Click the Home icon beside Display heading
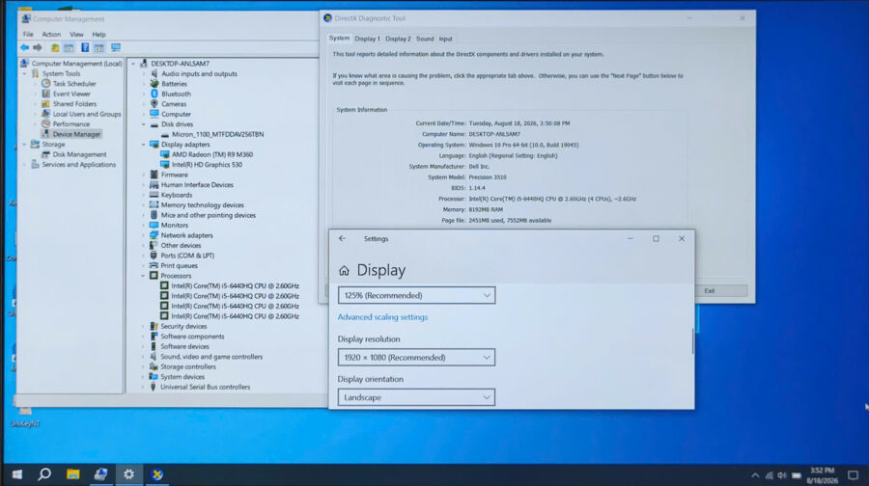 [x=344, y=270]
